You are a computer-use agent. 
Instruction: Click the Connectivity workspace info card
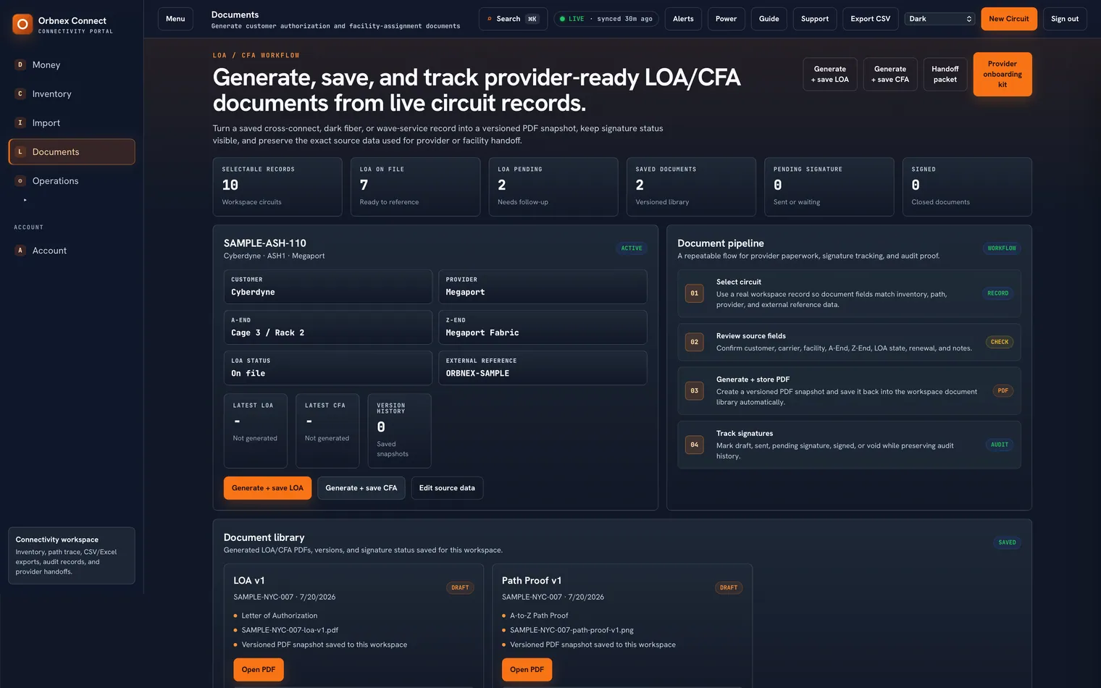pos(72,555)
